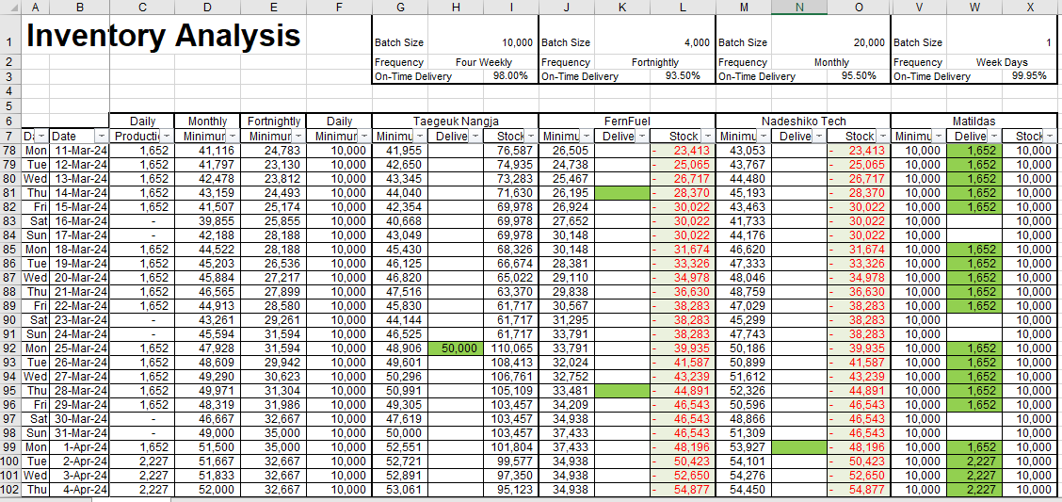Open the Date column filter dropdown

(x=102, y=137)
